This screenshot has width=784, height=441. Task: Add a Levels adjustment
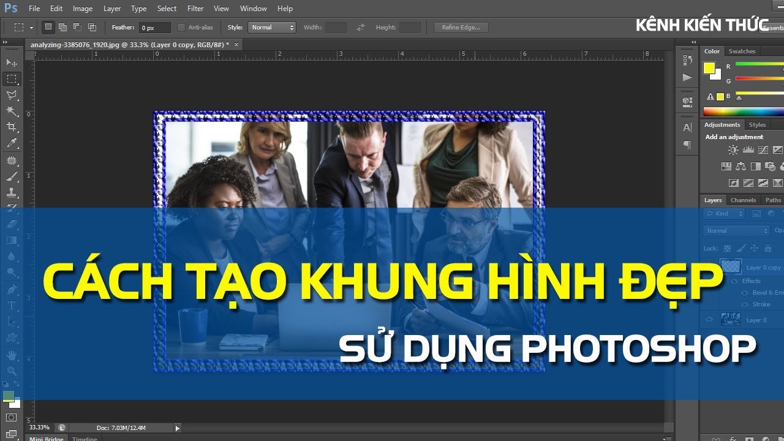748,149
